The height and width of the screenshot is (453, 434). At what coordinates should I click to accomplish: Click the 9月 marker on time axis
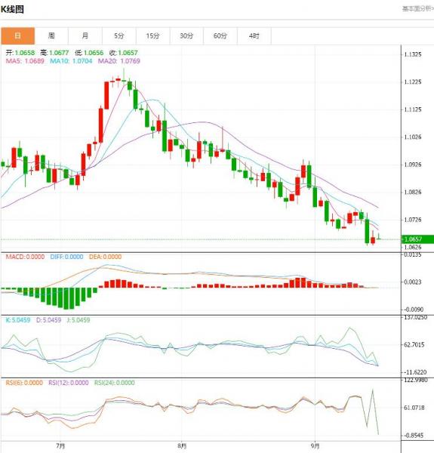[315, 445]
